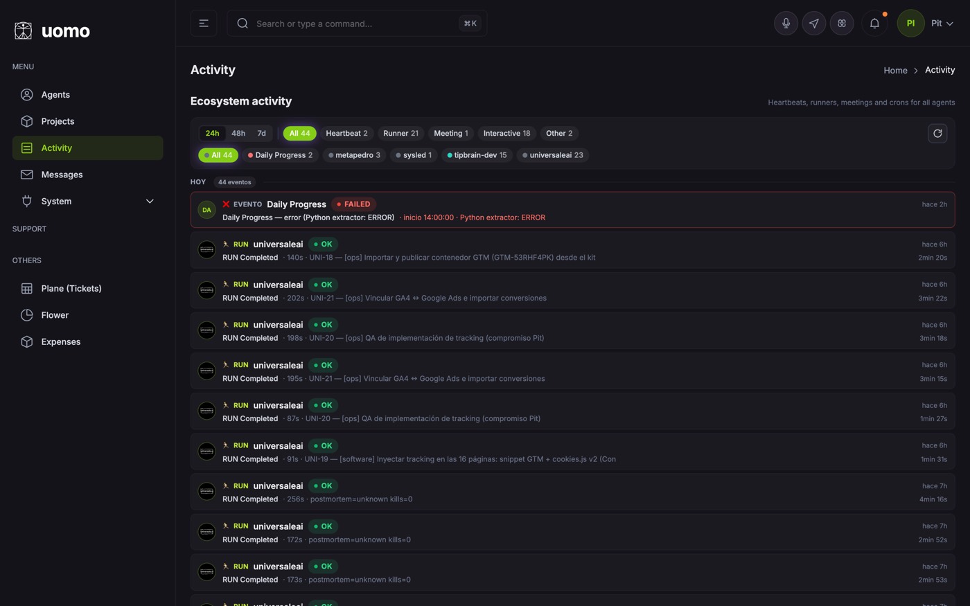970x606 pixels.
Task: Open Plane (Tickets) link
Action: (x=87, y=288)
